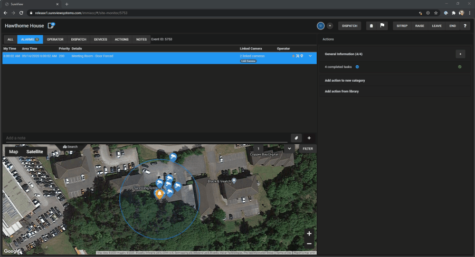Add an operator with the round plus button
The image size is (475, 257).
coord(330,26)
